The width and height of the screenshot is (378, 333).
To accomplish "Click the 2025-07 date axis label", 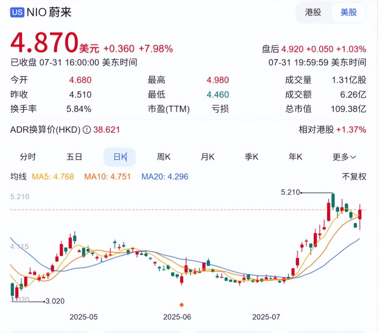I will tap(266, 317).
